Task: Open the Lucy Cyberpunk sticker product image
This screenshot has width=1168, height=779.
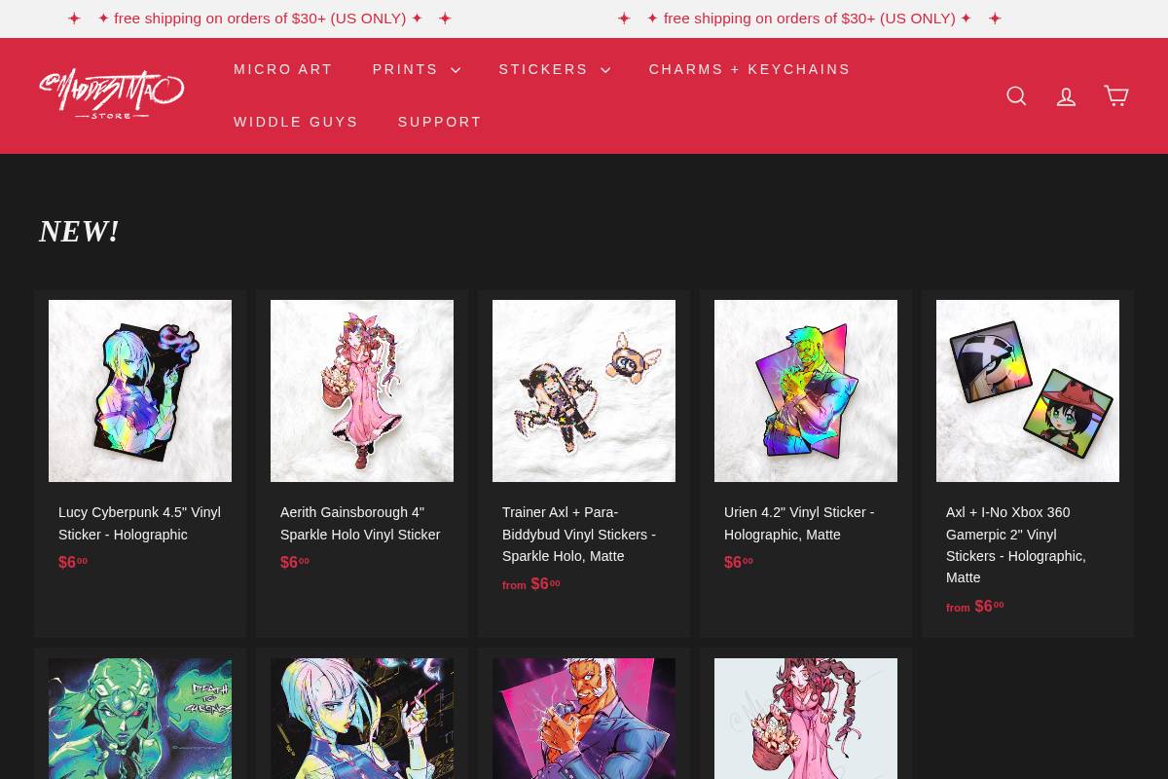Action: (140, 390)
